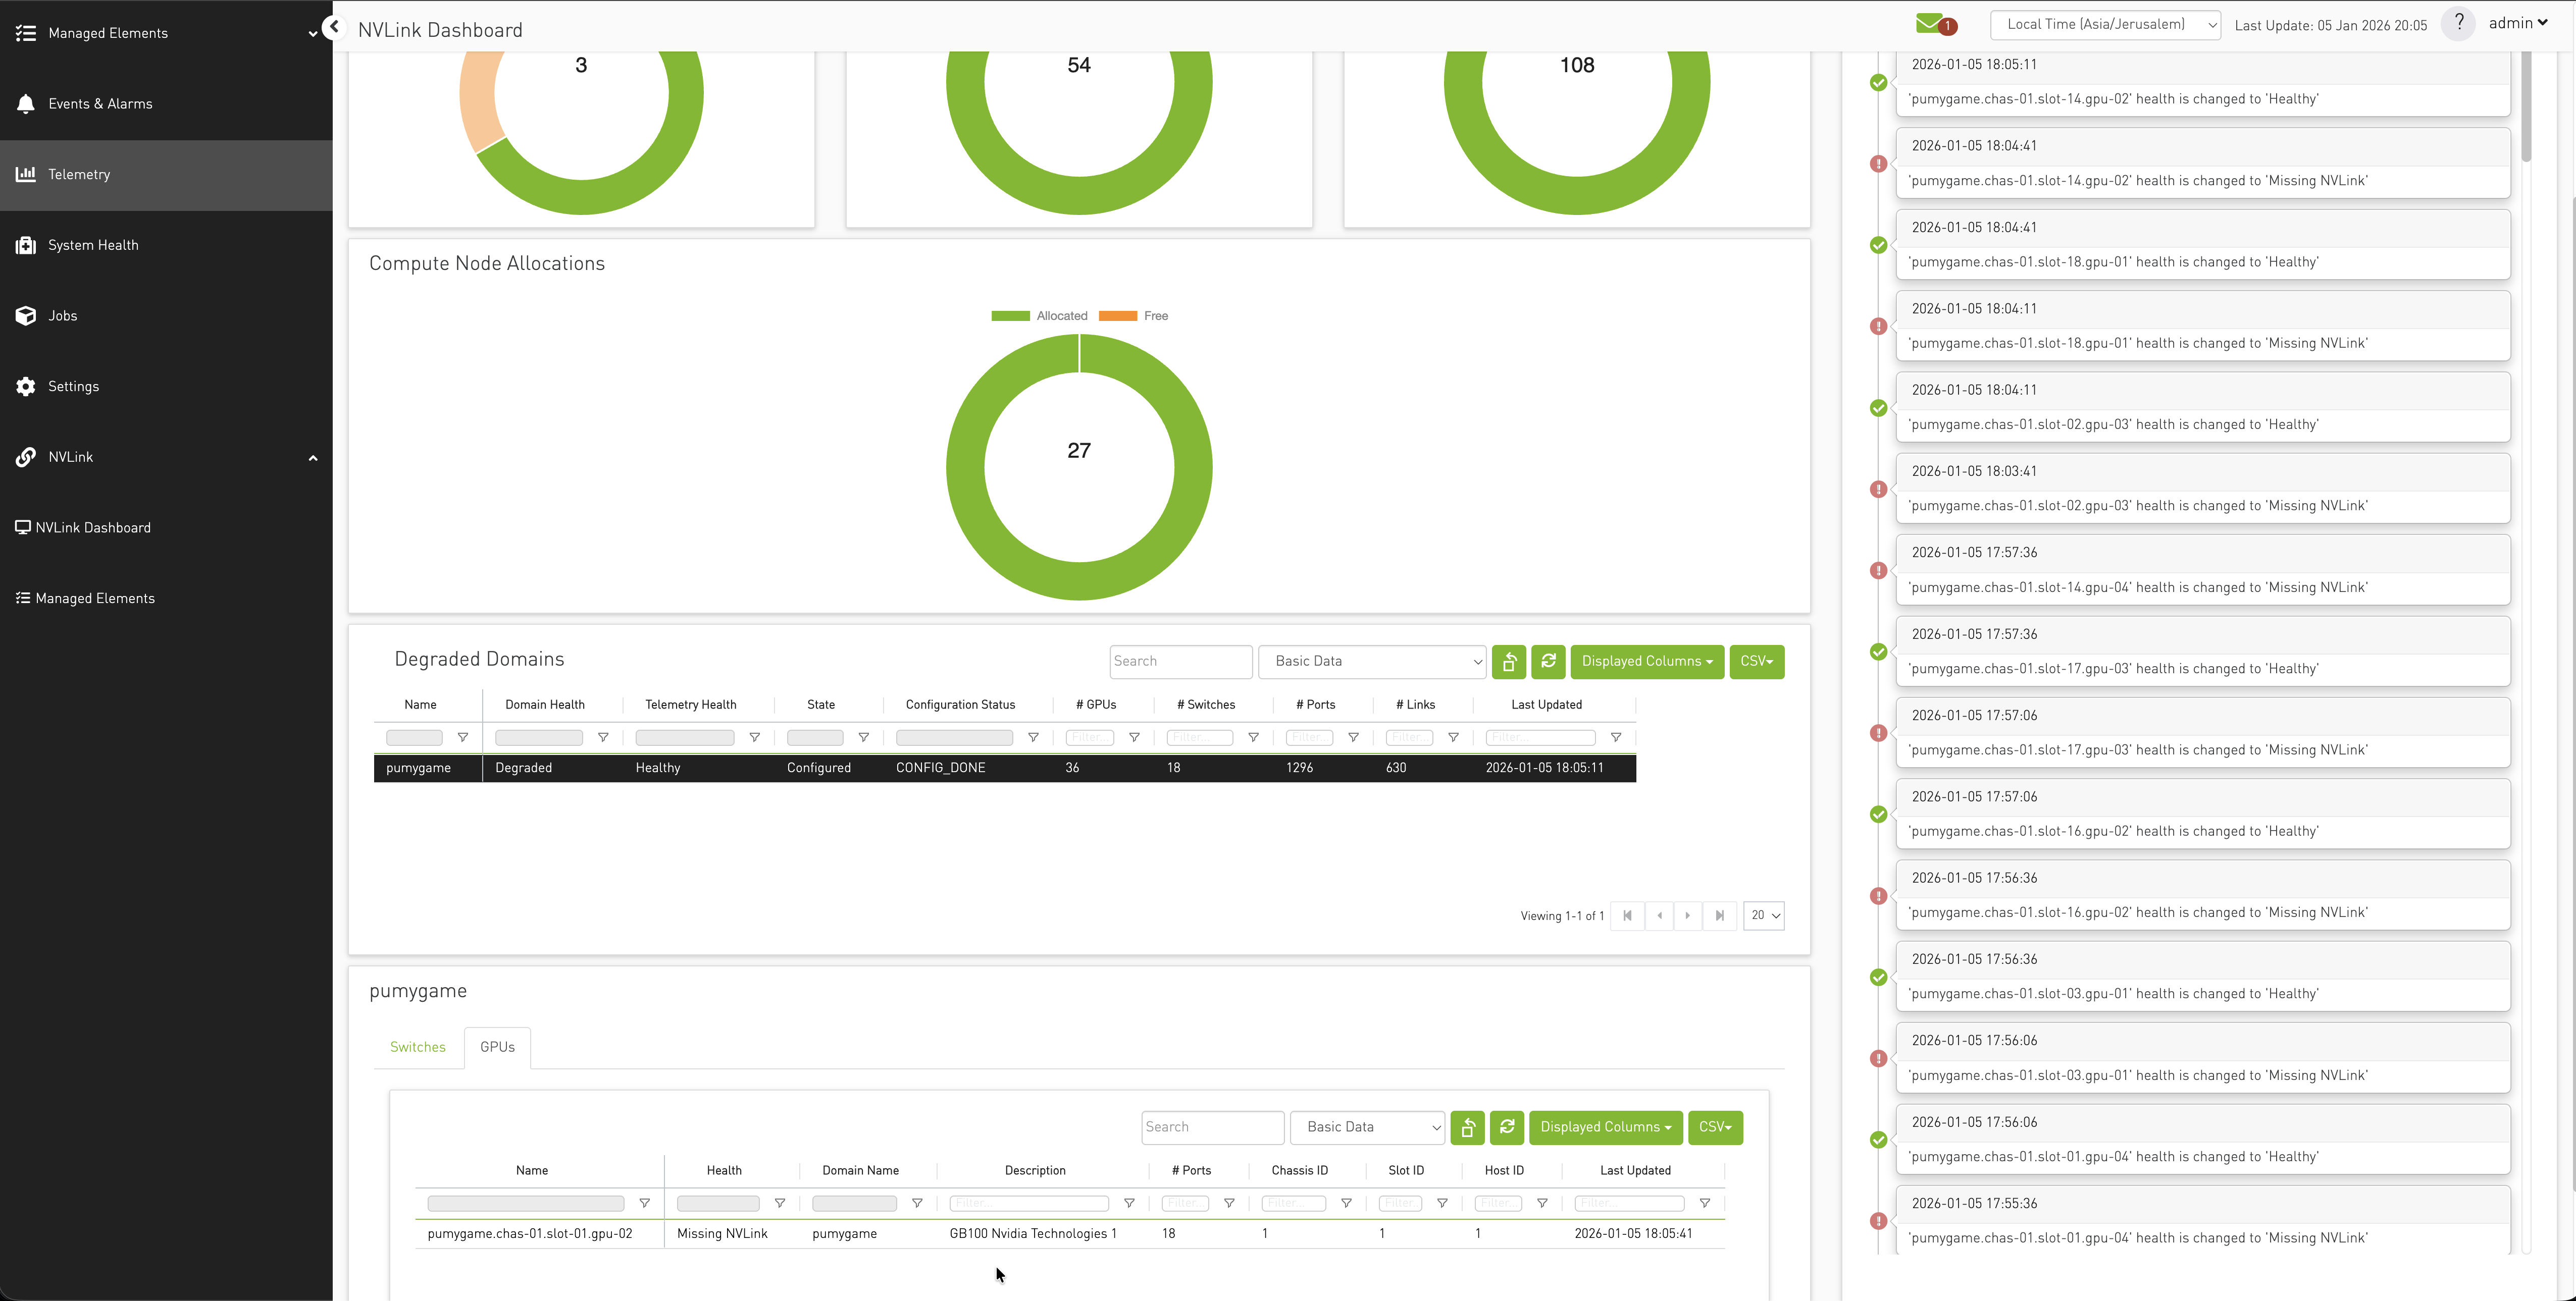
Task: Select the pumygame degraded domain row
Action: tap(1004, 768)
